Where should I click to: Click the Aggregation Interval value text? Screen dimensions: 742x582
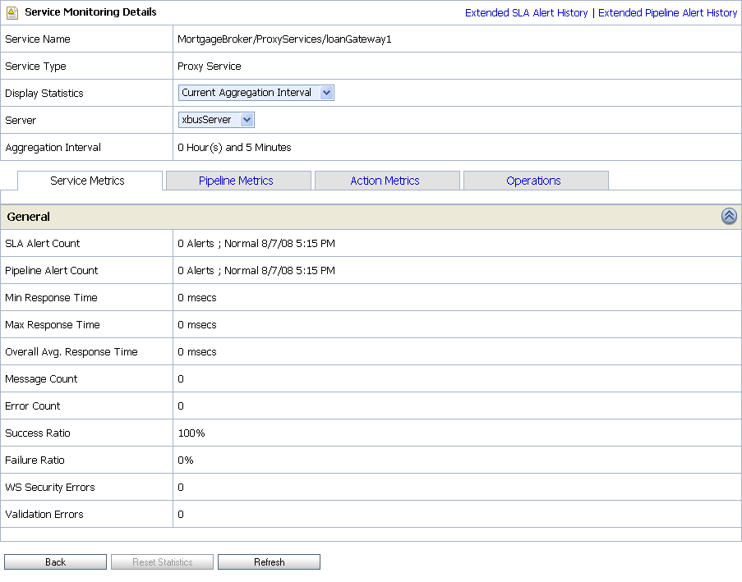(x=234, y=148)
